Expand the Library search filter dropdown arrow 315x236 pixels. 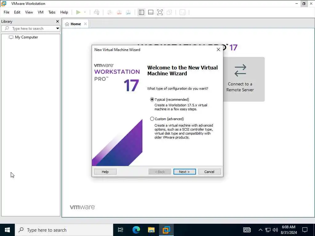pos(58,29)
